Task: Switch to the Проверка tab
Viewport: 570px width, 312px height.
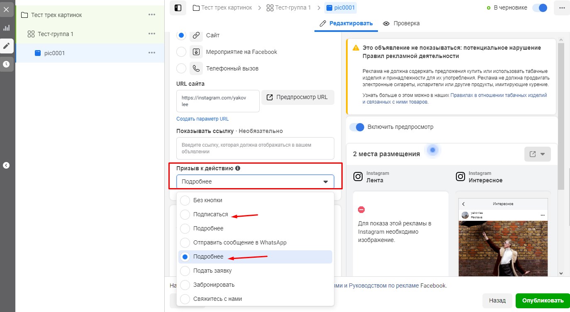Action: click(401, 24)
